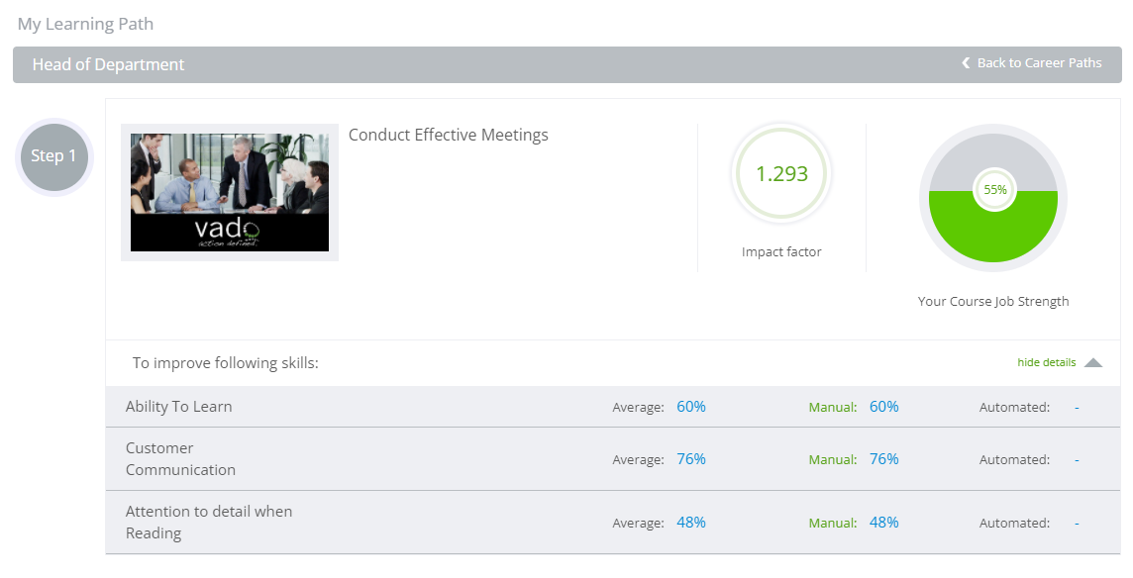This screenshot has height=578, width=1133.
Task: Click the hide details link
Action: click(x=1046, y=363)
